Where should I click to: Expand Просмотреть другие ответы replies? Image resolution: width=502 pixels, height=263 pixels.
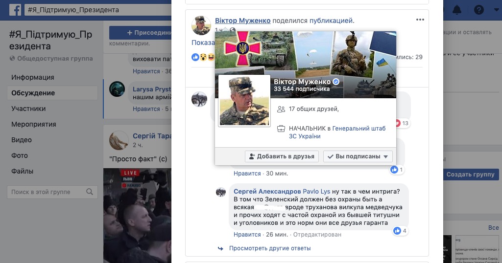pos(270,248)
